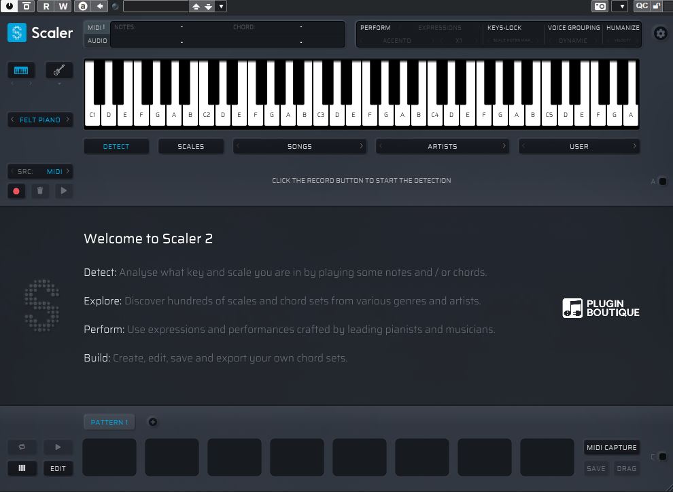Open the preset management dropdown triangle
The height and width of the screenshot is (492, 673).
[x=221, y=6]
